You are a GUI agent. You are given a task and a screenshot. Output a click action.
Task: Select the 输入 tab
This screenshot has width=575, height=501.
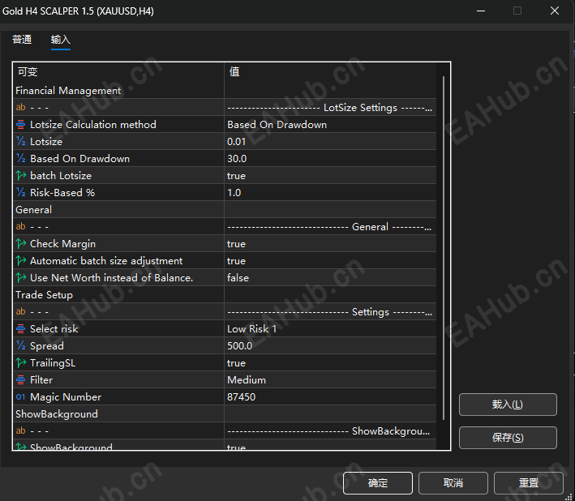[x=61, y=40]
